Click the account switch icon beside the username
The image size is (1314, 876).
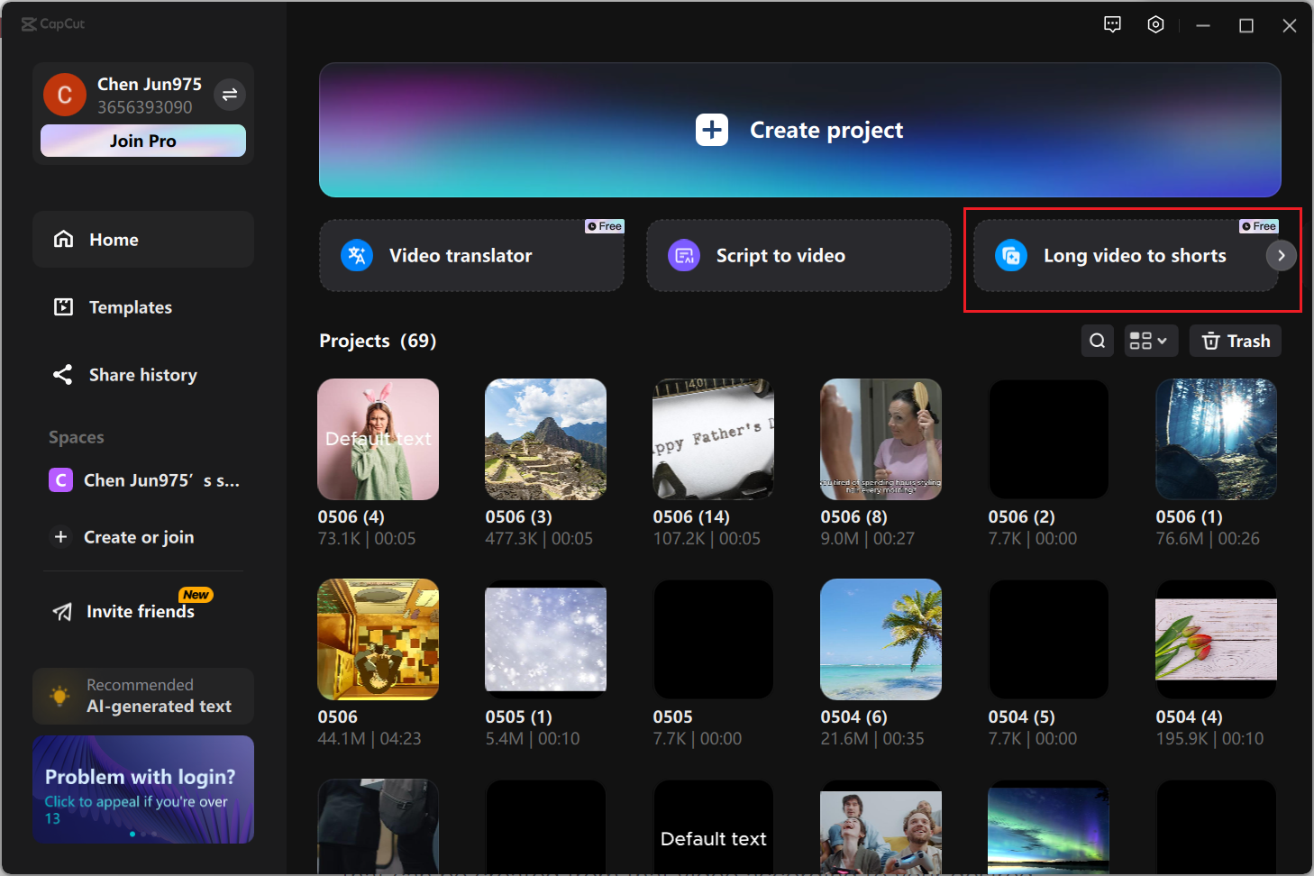click(230, 94)
